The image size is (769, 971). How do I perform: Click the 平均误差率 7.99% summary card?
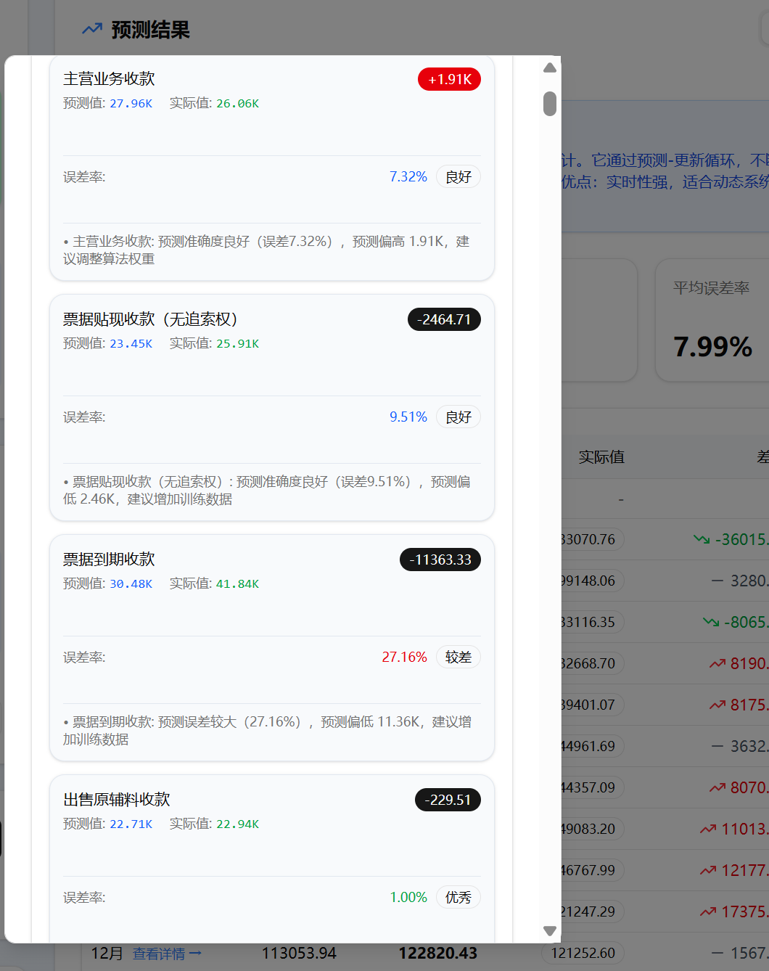click(x=712, y=320)
